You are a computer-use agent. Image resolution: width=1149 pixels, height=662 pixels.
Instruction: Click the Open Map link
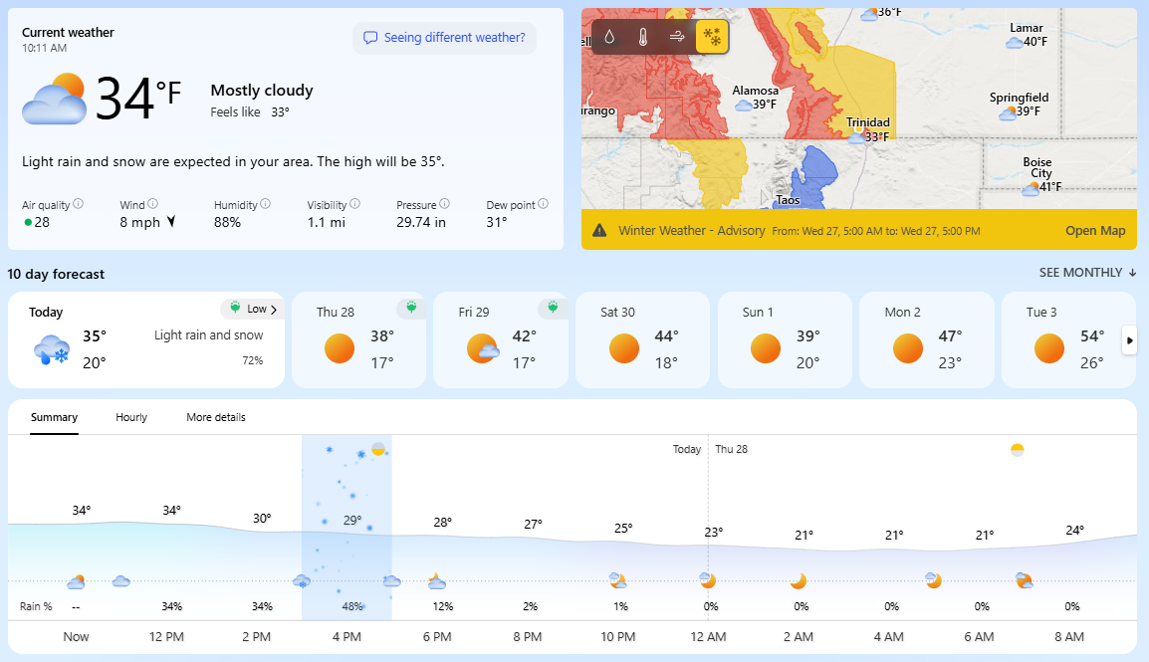click(1095, 231)
